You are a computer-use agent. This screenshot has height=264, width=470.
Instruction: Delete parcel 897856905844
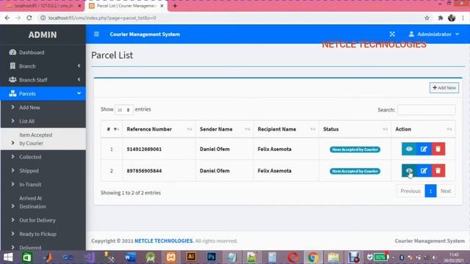(x=438, y=171)
